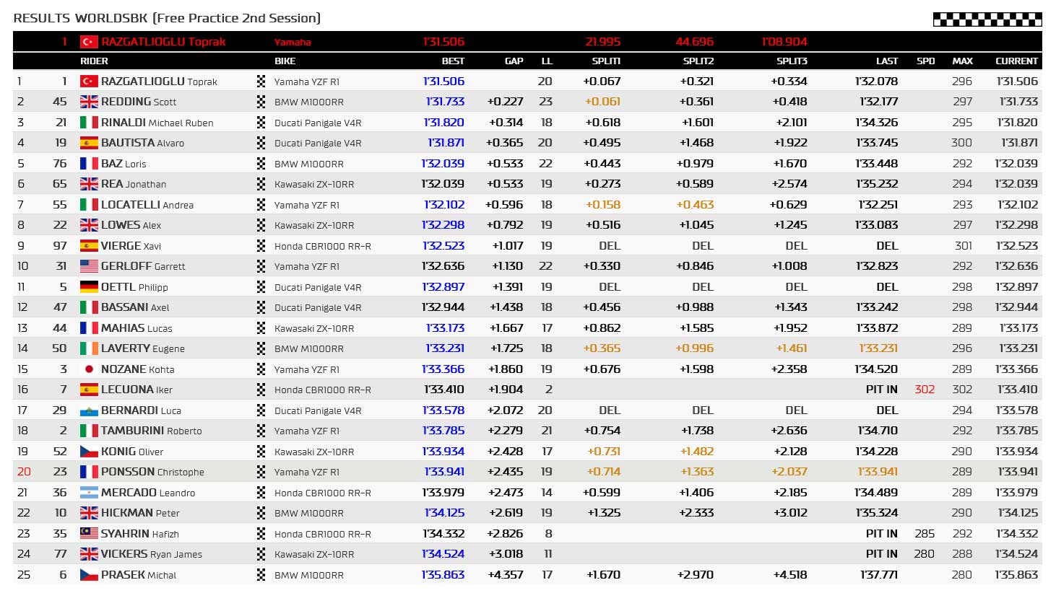Click the RIDER column header
1056x593 pixels.
[x=94, y=61]
